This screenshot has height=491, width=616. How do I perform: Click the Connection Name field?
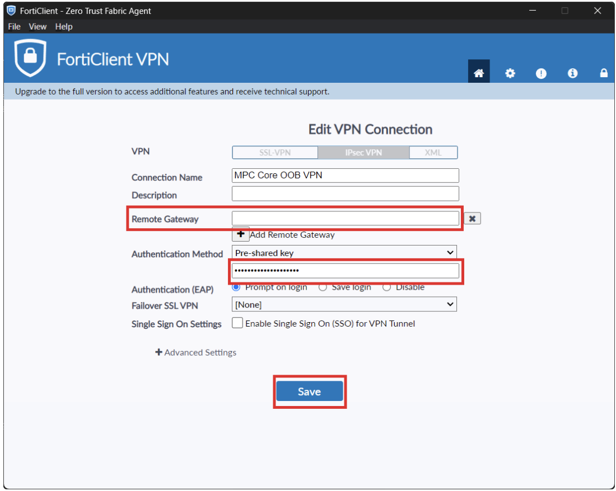click(x=346, y=175)
